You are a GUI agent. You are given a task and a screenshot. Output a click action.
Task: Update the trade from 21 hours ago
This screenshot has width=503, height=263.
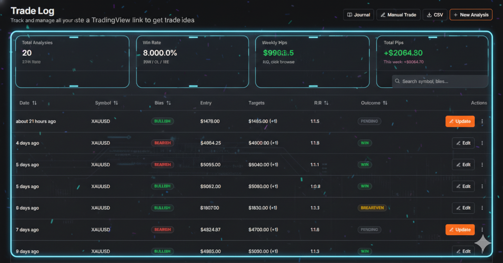(460, 121)
